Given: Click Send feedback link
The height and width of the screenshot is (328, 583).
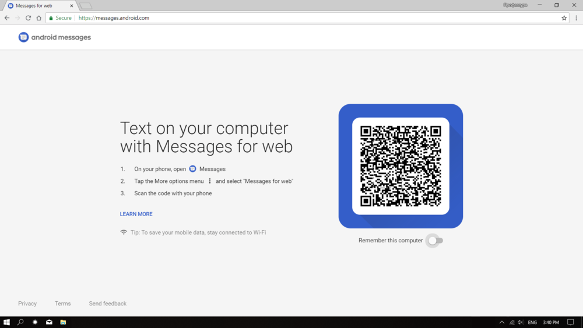Looking at the screenshot, I should tap(107, 304).
